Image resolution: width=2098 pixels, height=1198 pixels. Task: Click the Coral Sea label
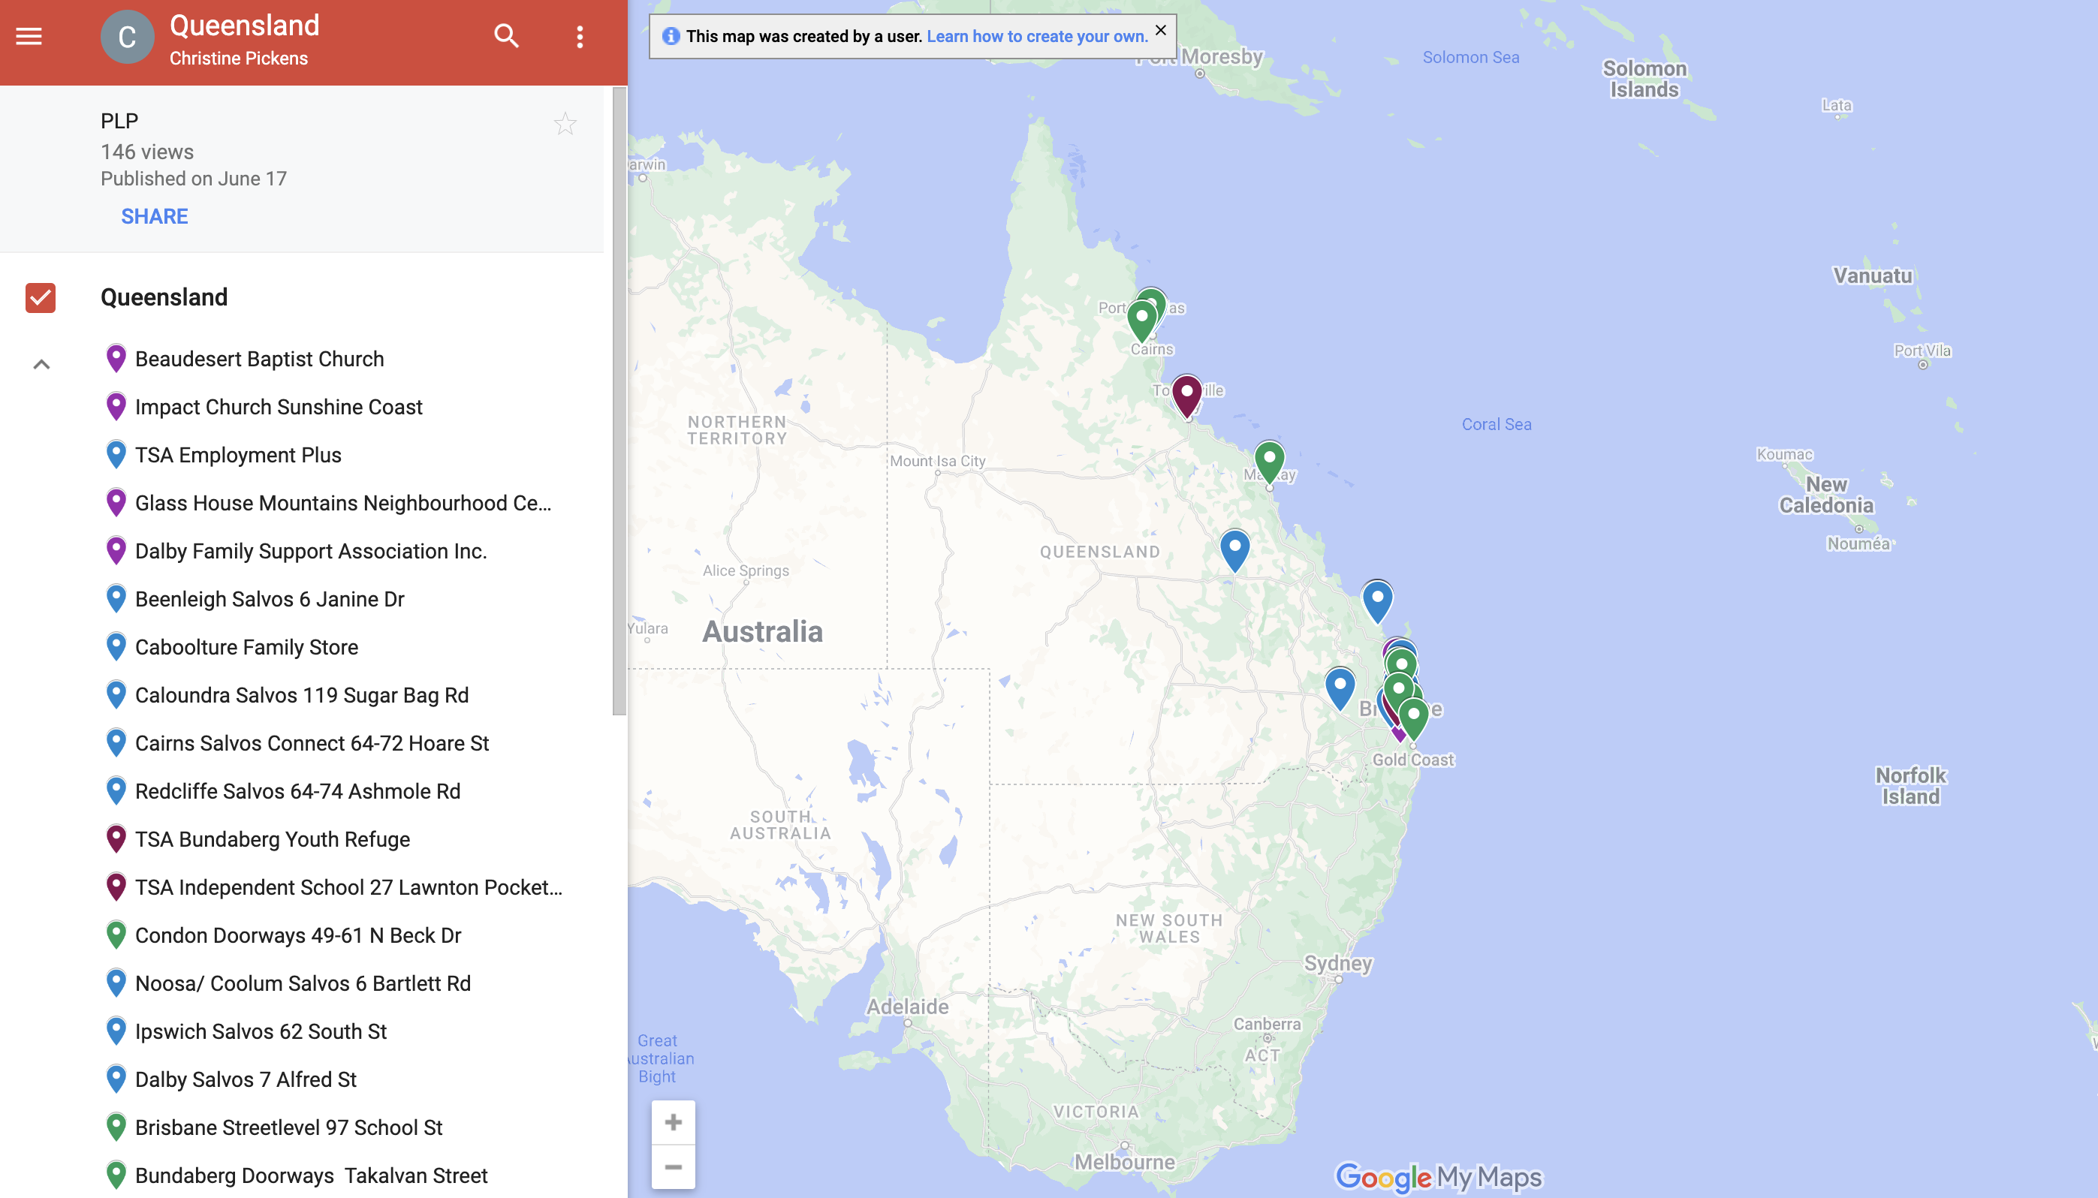pyautogui.click(x=1497, y=424)
